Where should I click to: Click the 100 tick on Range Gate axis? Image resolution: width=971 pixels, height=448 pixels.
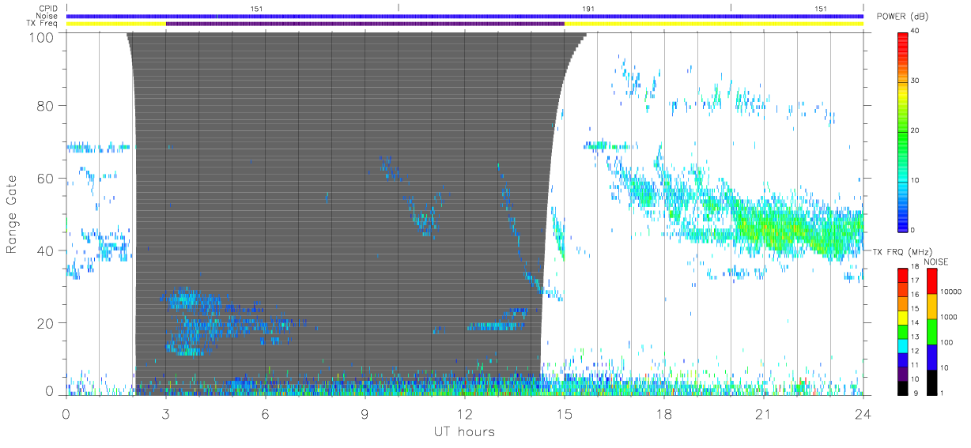pyautogui.click(x=42, y=36)
